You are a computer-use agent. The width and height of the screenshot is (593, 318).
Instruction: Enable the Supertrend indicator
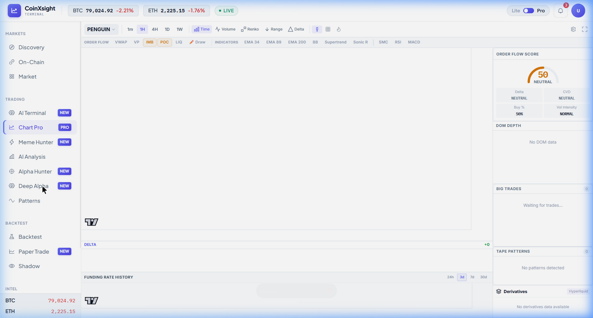pyautogui.click(x=335, y=42)
